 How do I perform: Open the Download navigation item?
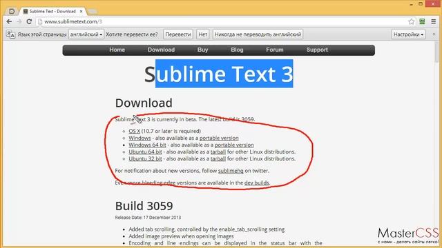[x=161, y=50]
